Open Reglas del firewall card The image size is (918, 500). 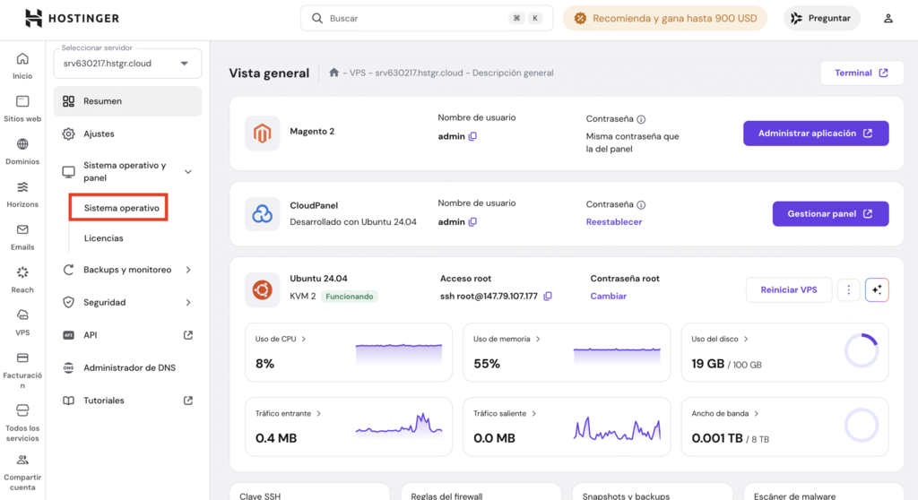(481, 492)
